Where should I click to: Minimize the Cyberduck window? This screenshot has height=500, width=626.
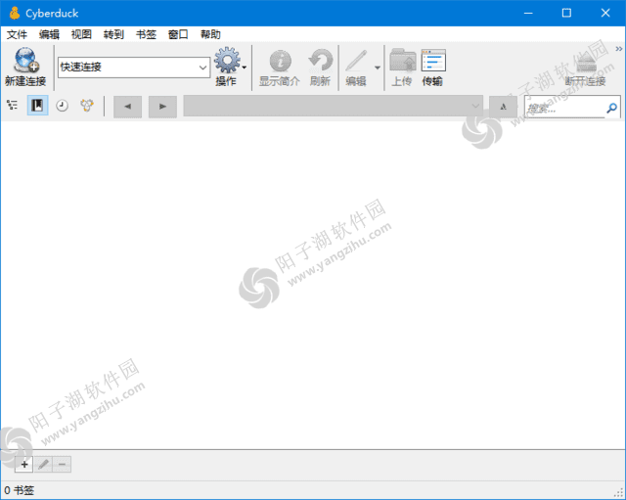pyautogui.click(x=528, y=13)
